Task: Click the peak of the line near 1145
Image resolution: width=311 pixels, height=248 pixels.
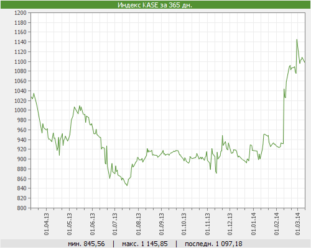Action: (x=297, y=40)
